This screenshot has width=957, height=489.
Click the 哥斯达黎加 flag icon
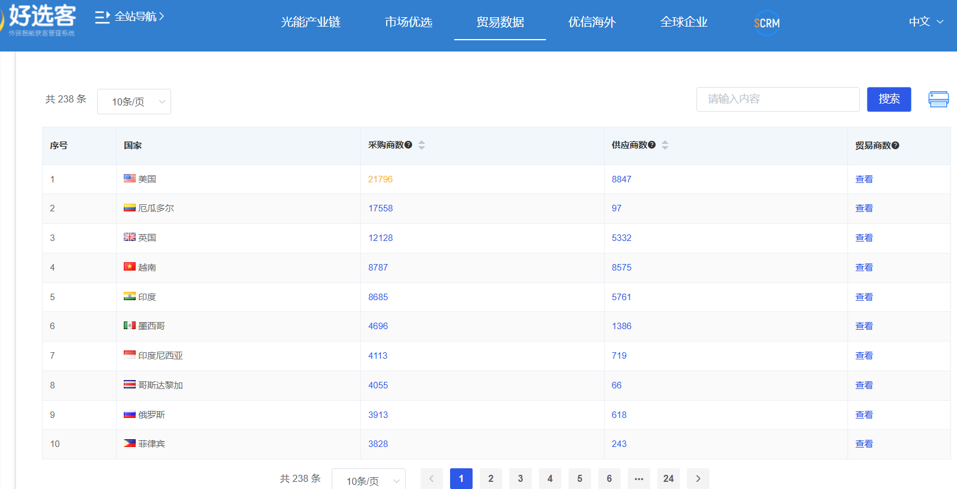(130, 384)
